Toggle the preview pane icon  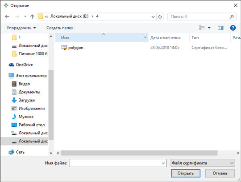coord(220,28)
